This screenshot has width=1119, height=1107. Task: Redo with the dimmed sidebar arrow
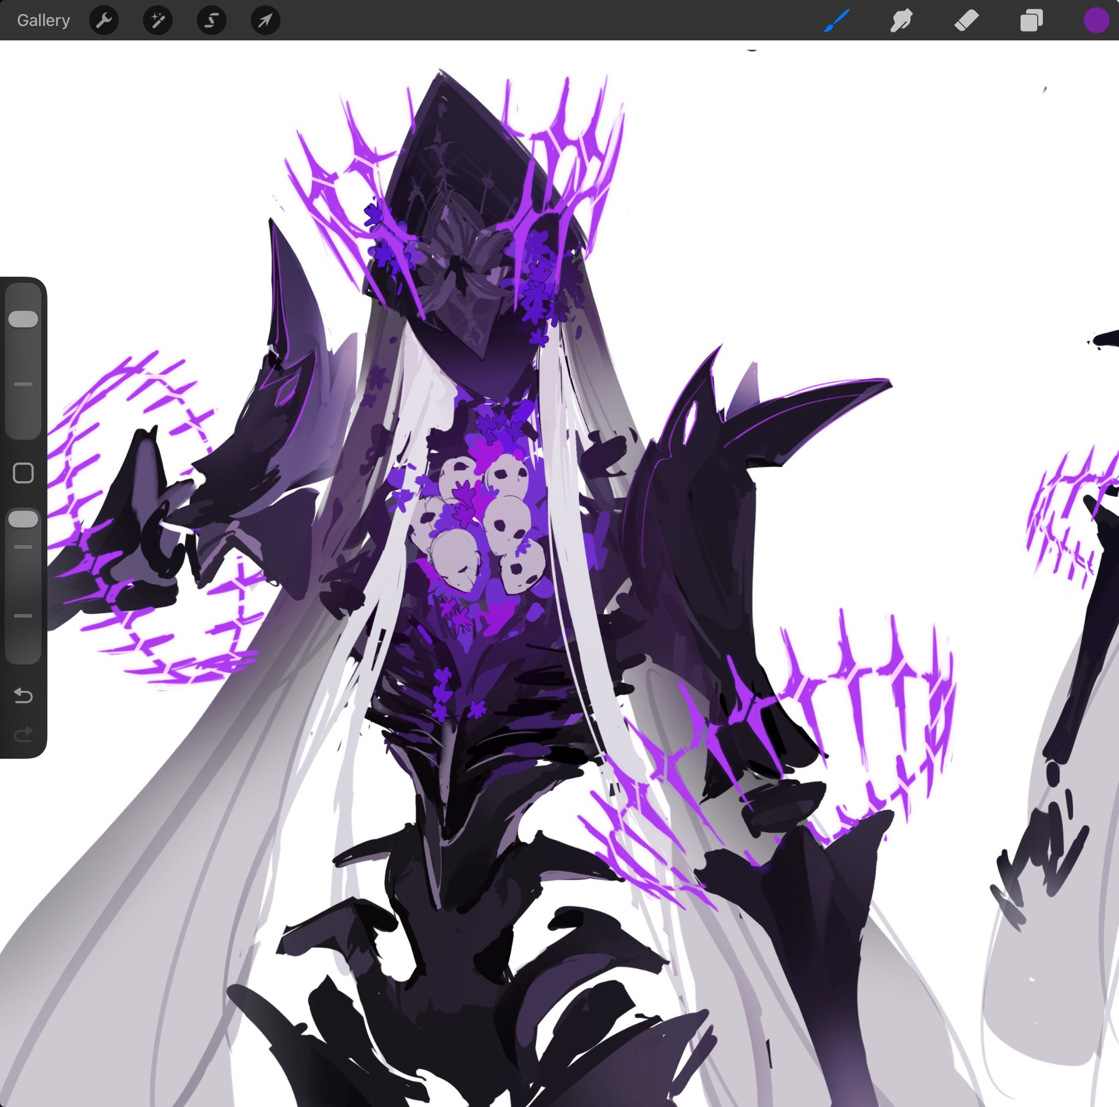click(x=23, y=735)
